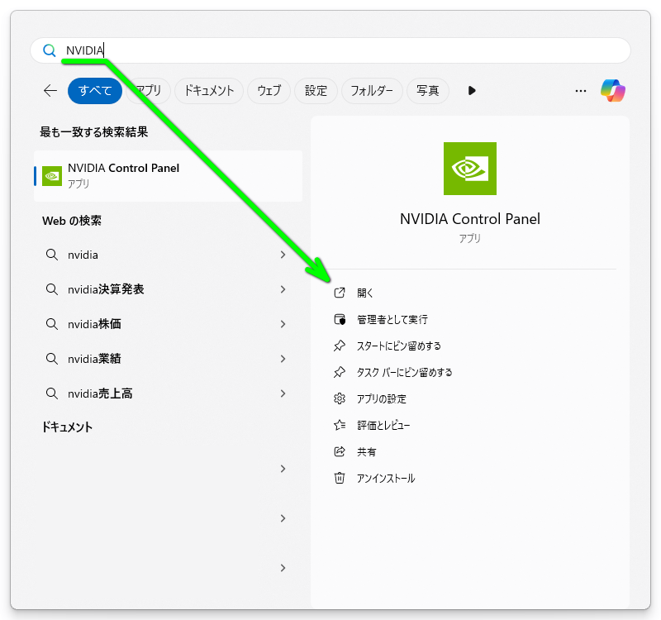The width and height of the screenshot is (661, 620).
Task: Switch to the 写真 filter tab
Action: pyautogui.click(x=428, y=91)
